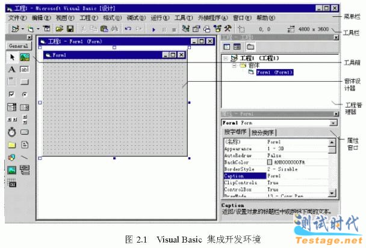Switch to the 按分类序 properties tab
The width and height of the screenshot is (366, 248).
pyautogui.click(x=264, y=133)
